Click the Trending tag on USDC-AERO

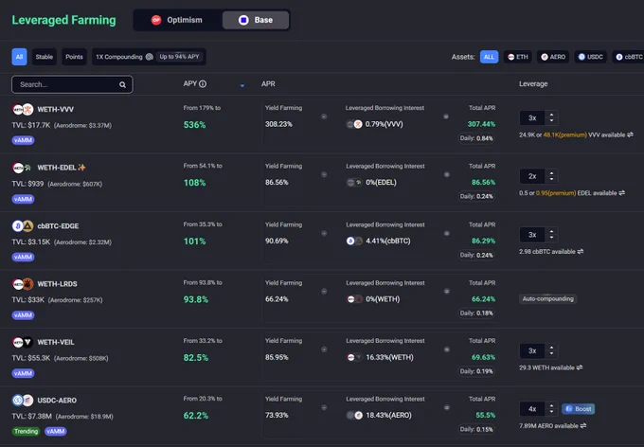[26, 432]
